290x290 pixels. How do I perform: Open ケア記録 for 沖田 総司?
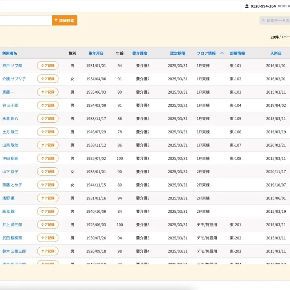click(48, 158)
